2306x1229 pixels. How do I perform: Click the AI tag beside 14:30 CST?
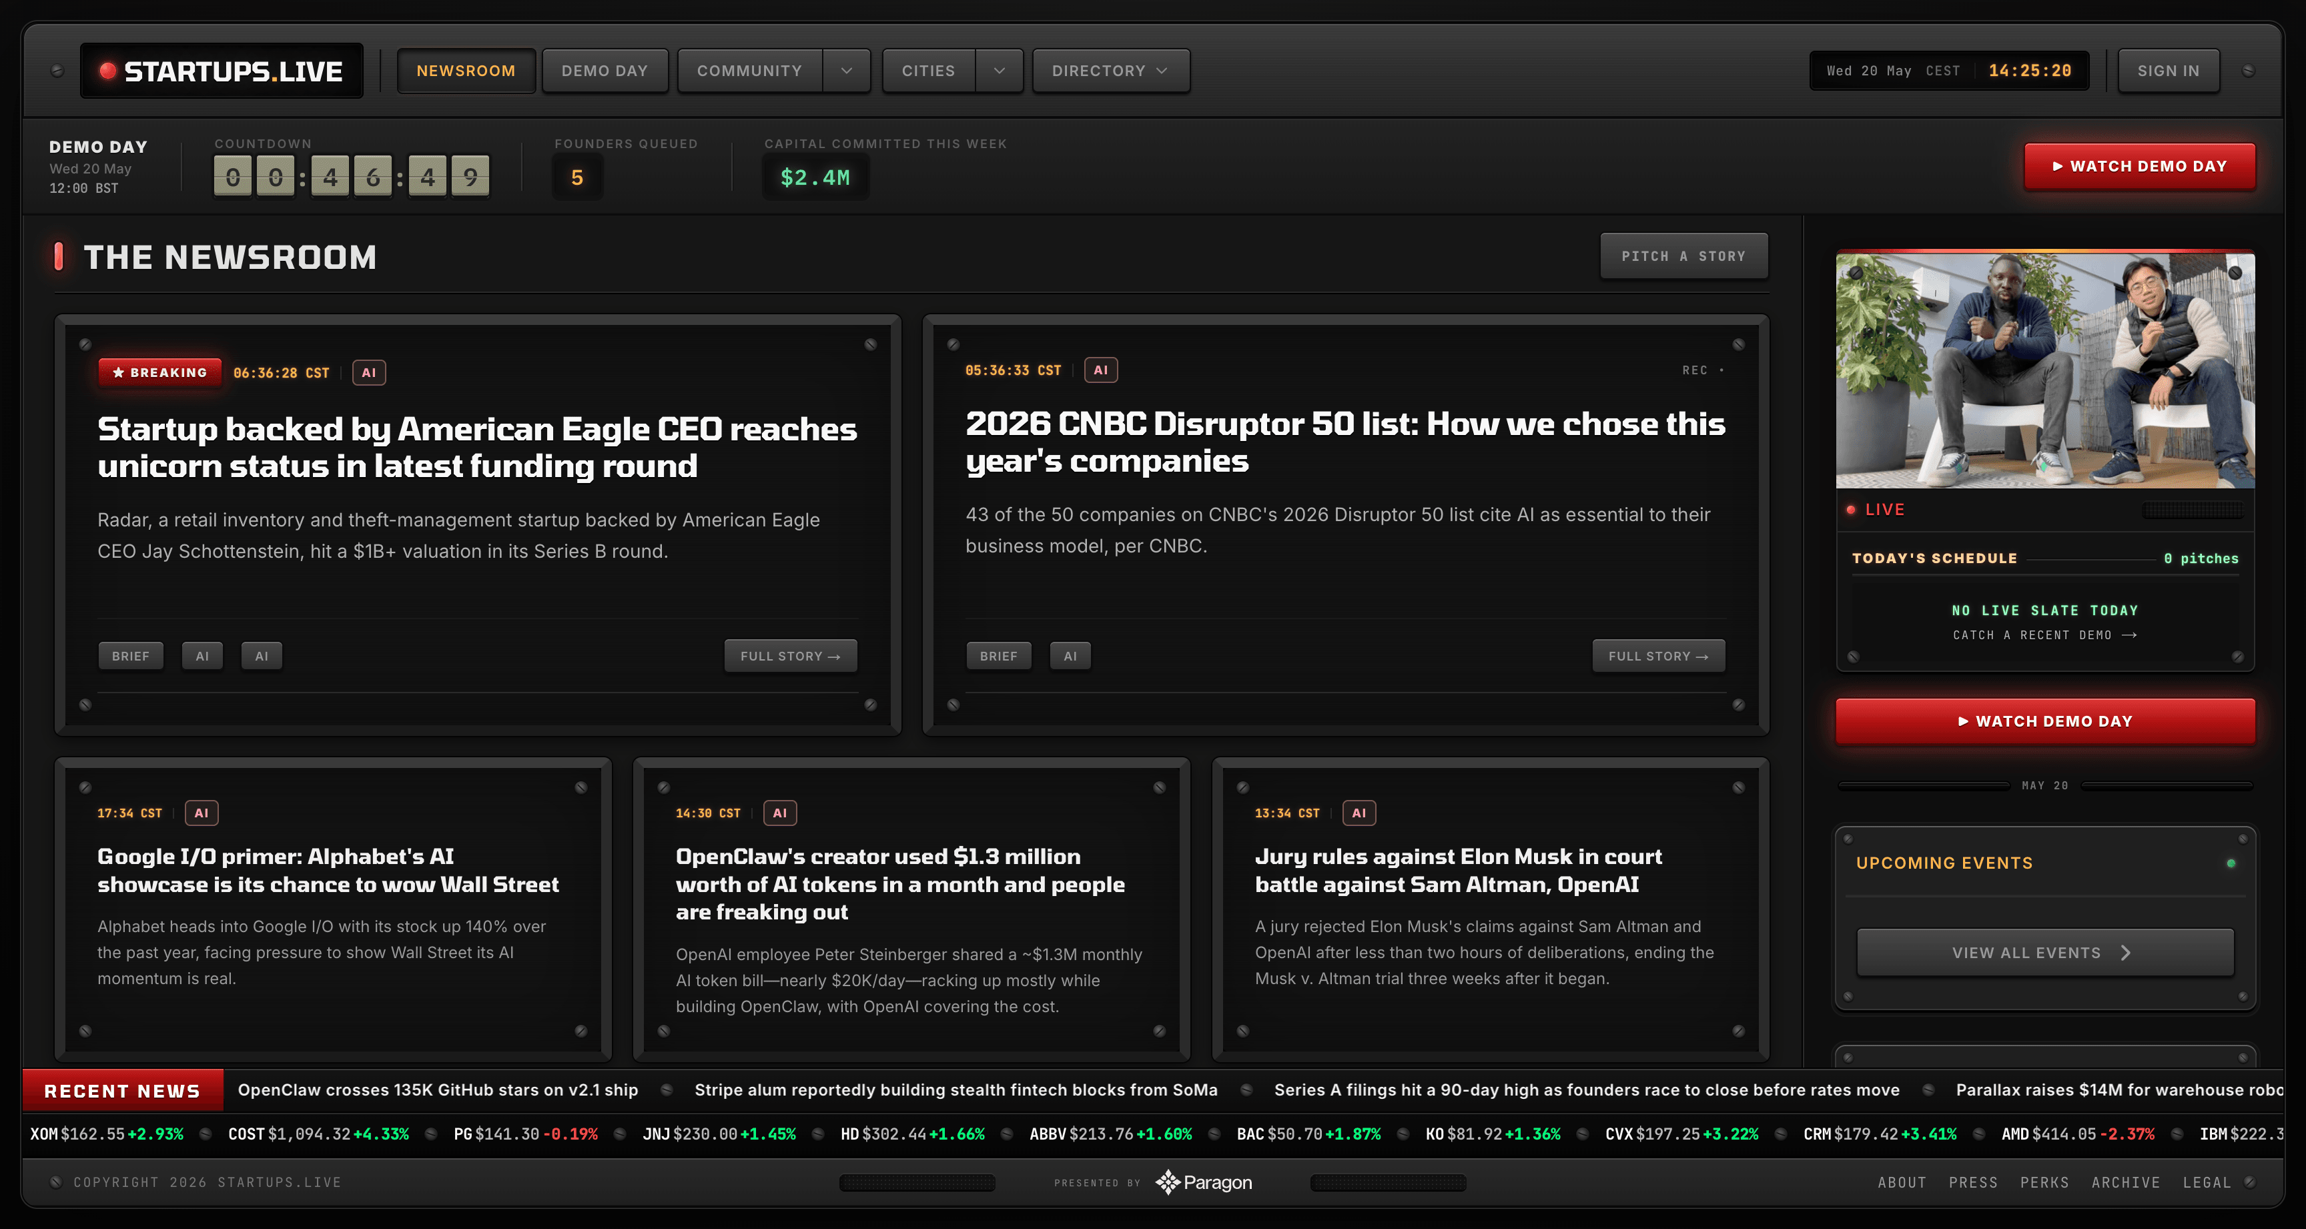pos(780,813)
